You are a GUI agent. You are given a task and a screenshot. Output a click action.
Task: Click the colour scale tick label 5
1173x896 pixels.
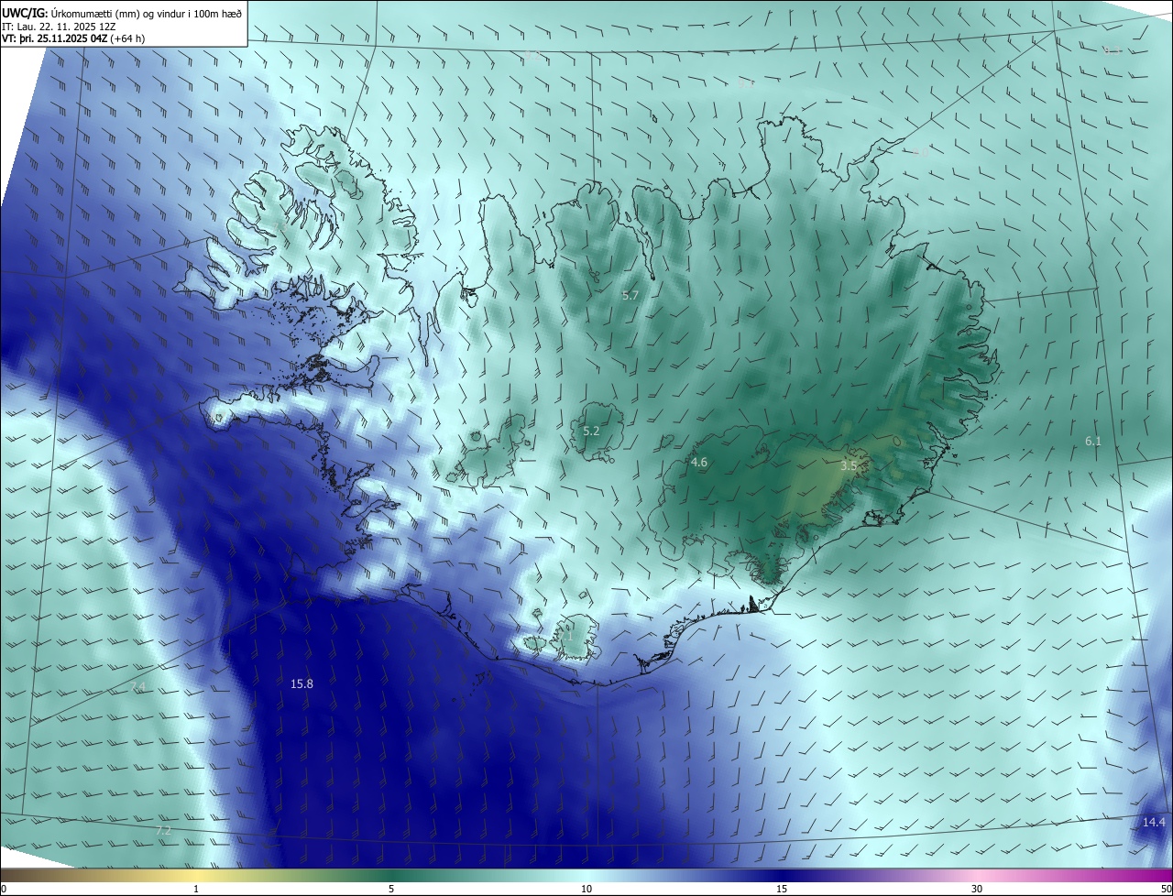coord(391,889)
